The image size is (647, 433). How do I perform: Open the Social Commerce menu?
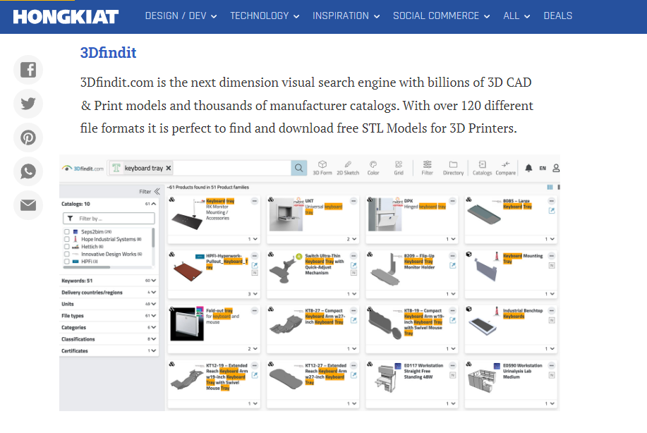coord(441,16)
